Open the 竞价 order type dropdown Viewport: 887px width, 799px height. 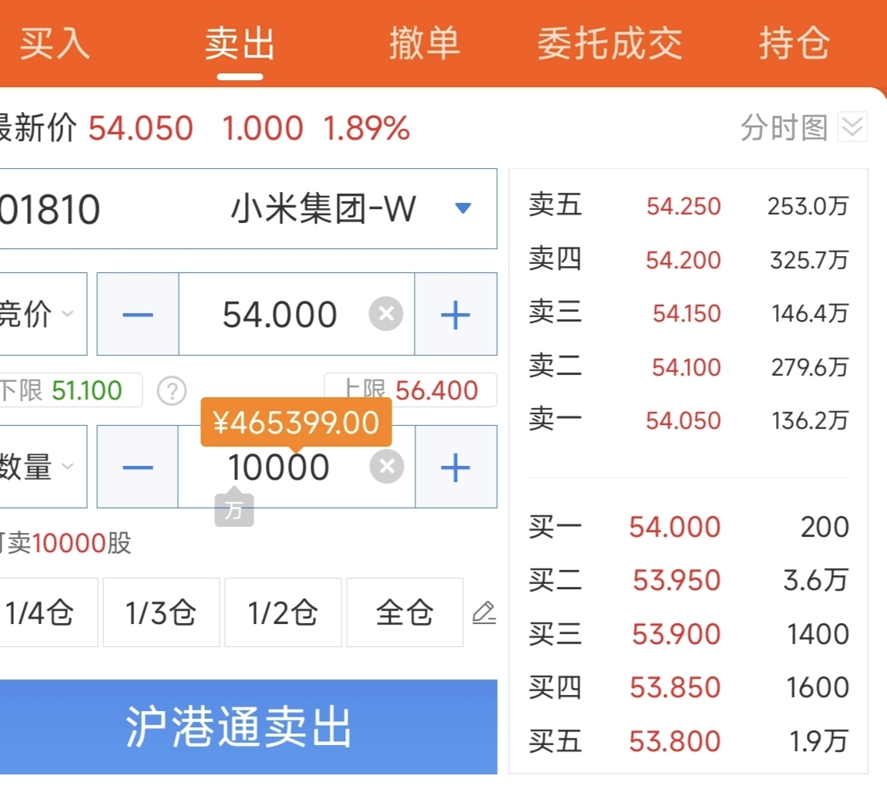43,314
